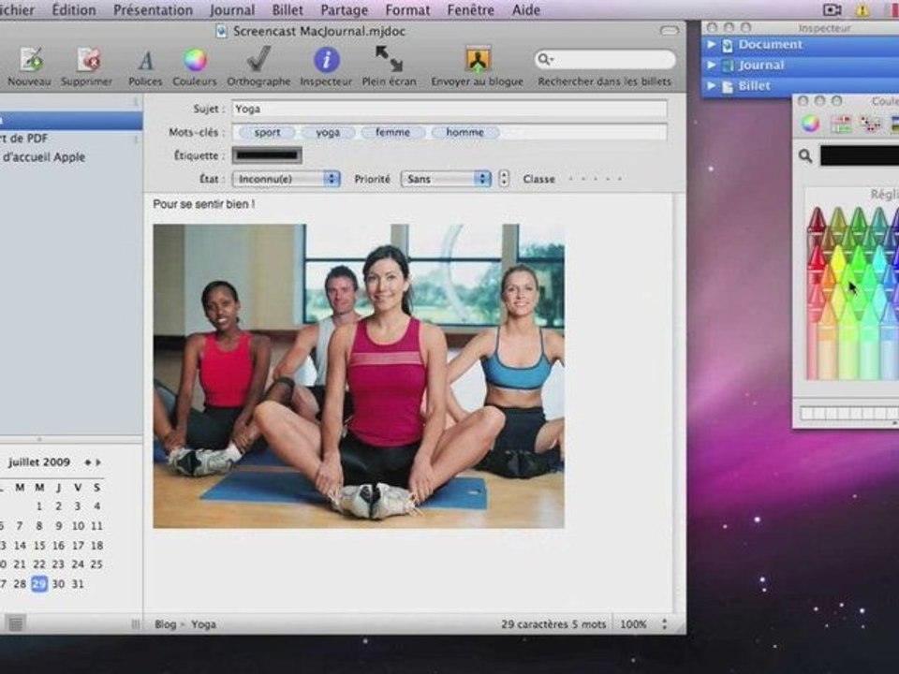Image resolution: width=899 pixels, height=674 pixels.
Task: Select color sliders mode in Couleurs window
Action: click(841, 124)
